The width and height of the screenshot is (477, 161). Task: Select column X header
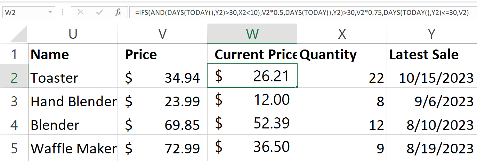(x=342, y=34)
